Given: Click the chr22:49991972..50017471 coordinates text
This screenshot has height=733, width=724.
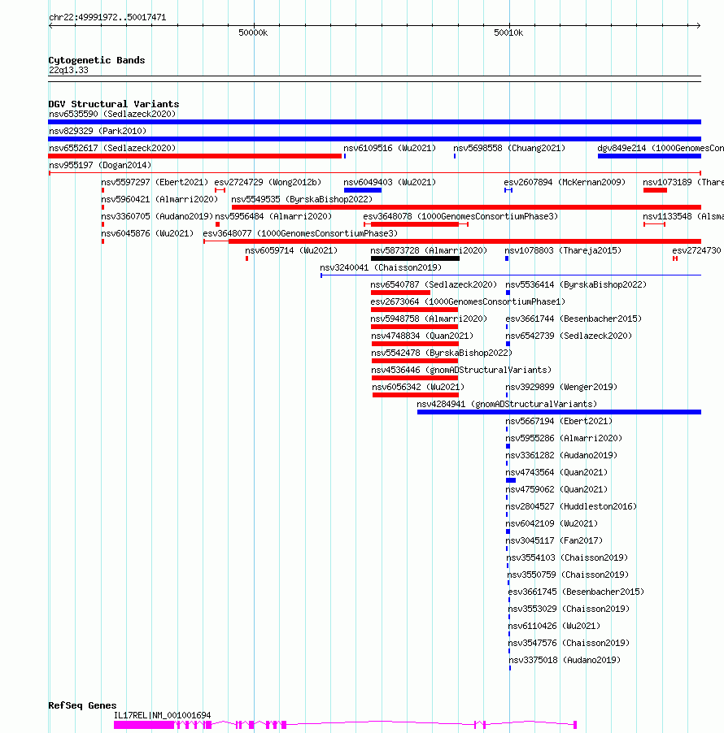Looking at the screenshot, I should coord(107,17).
